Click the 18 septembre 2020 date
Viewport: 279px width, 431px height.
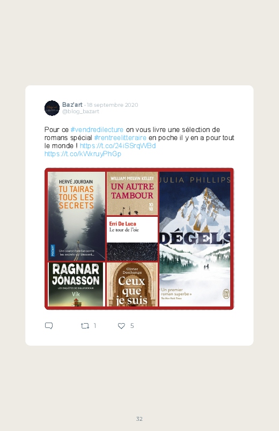113,105
